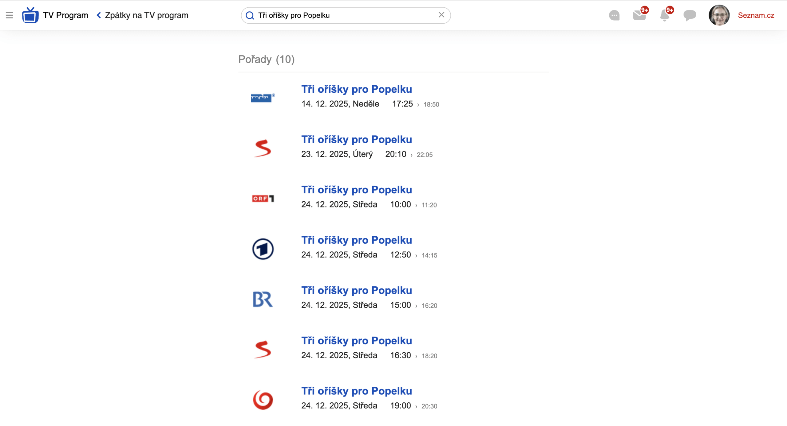Screen dimensions: 787x426
Task: Open the notifications bell
Action: (x=665, y=15)
